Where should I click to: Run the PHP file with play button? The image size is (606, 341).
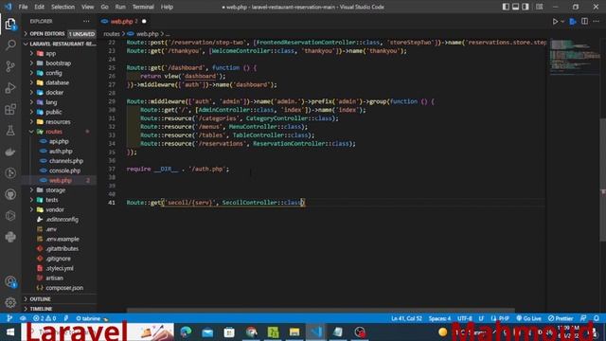555,22
